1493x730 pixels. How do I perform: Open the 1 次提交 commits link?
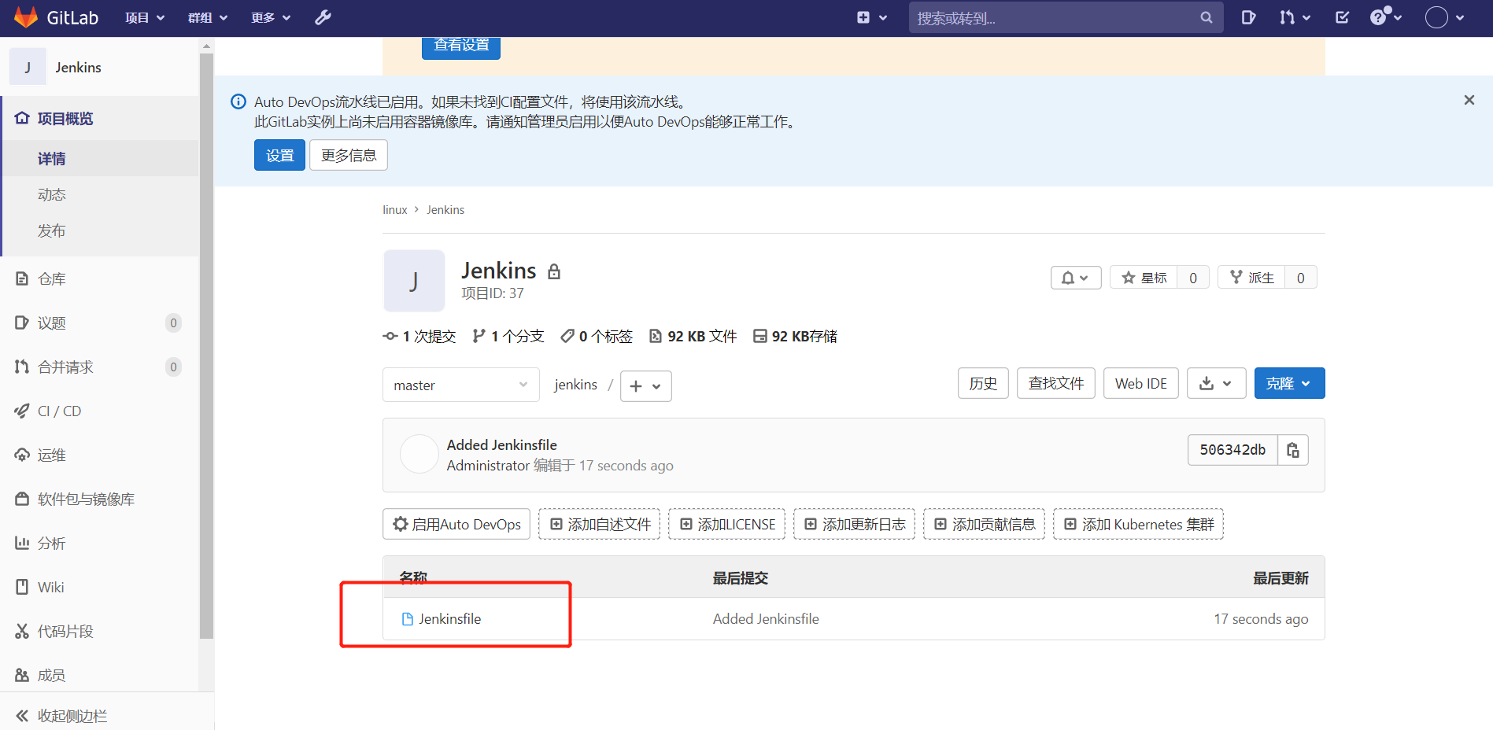(x=419, y=337)
